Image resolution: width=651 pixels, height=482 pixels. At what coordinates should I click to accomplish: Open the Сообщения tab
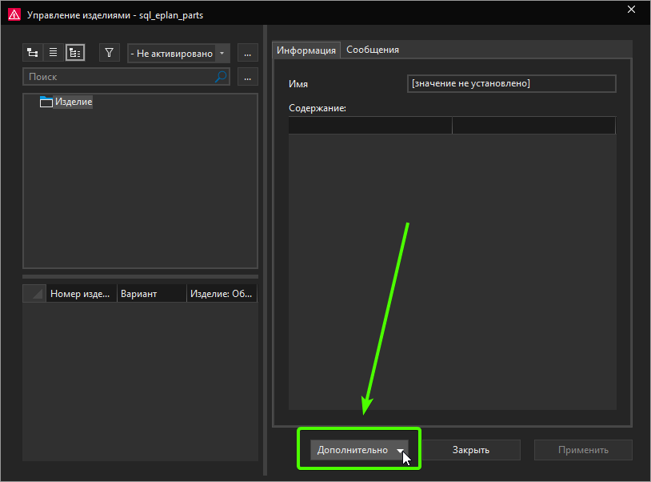[x=373, y=50]
